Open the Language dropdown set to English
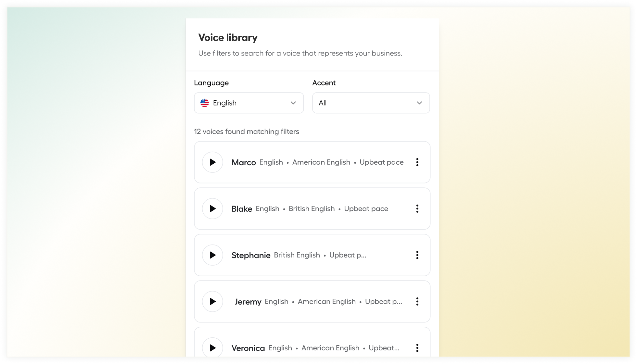This screenshot has width=637, height=364. [x=249, y=103]
